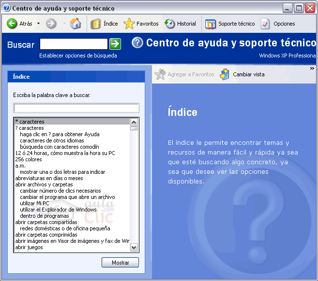
Task: Click Establecer opciones de búsqueda link
Action: point(78,56)
